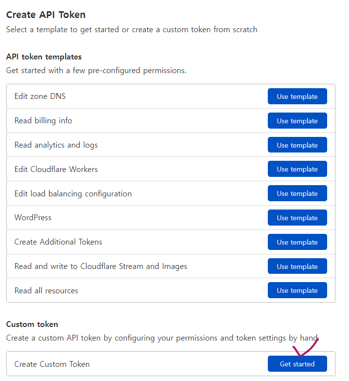Click the Read billing info label text
The height and width of the screenshot is (381, 349).
coord(43,121)
